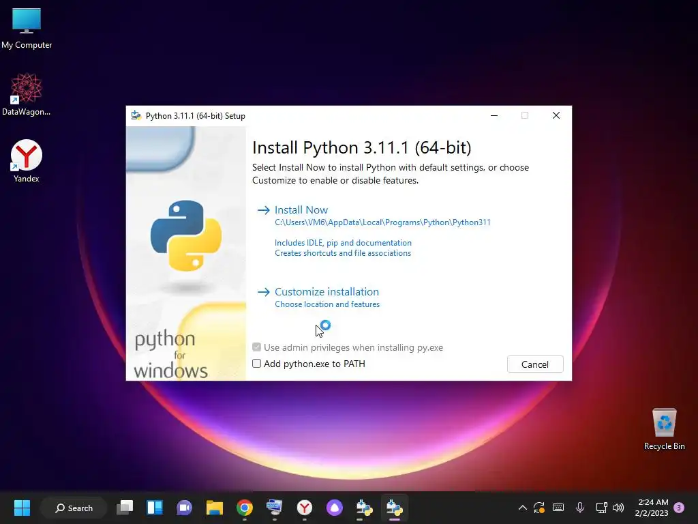Open Yandex browser from the taskbar
This screenshot has height=524, width=698.
305,508
